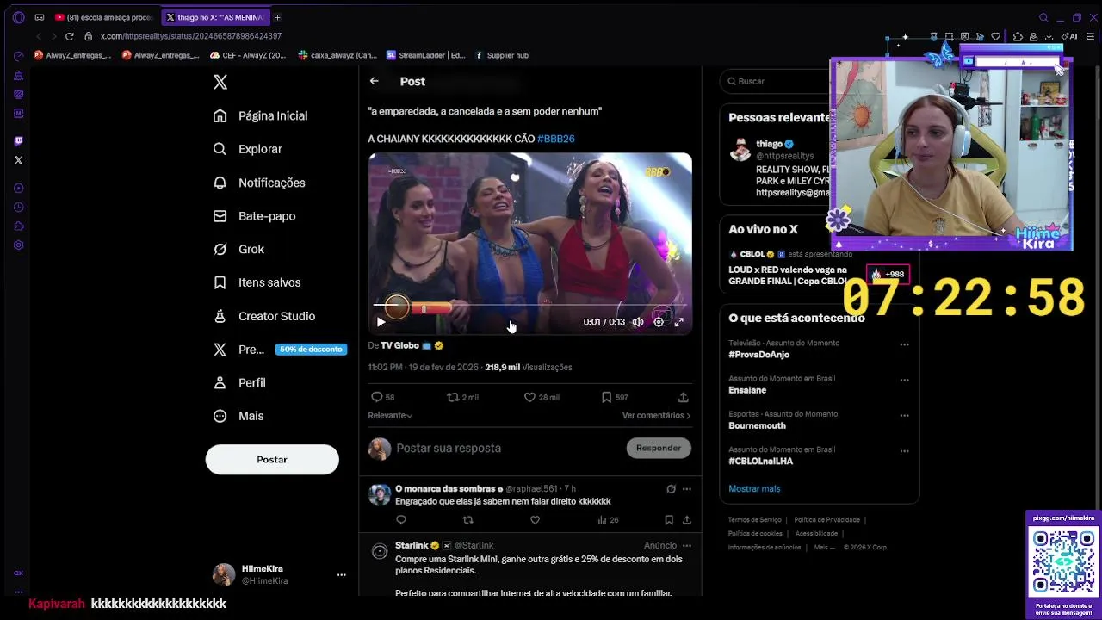This screenshot has width=1102, height=620.
Task: Open video settings gear
Action: tap(659, 322)
